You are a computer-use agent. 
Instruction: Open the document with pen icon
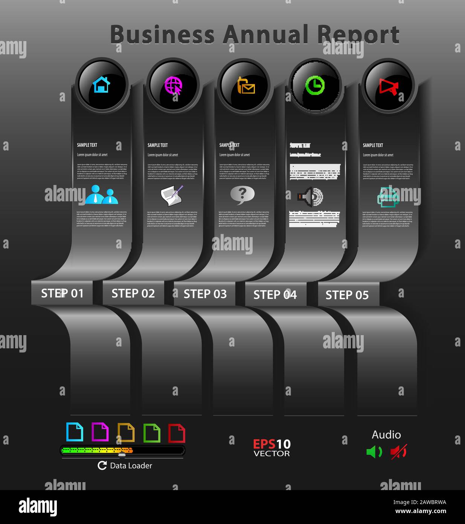point(172,196)
